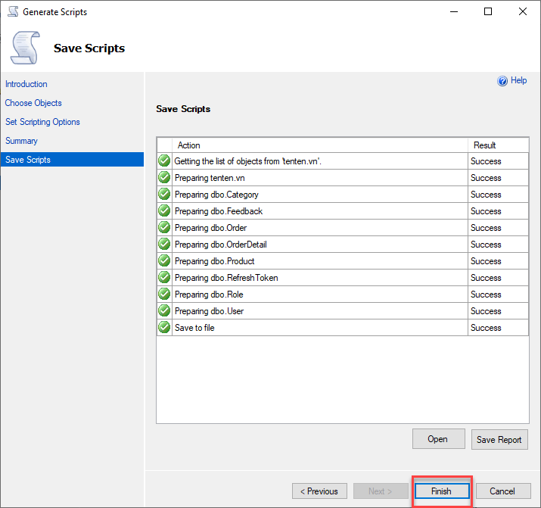Select the Save Scripts step in sidebar

click(x=72, y=160)
